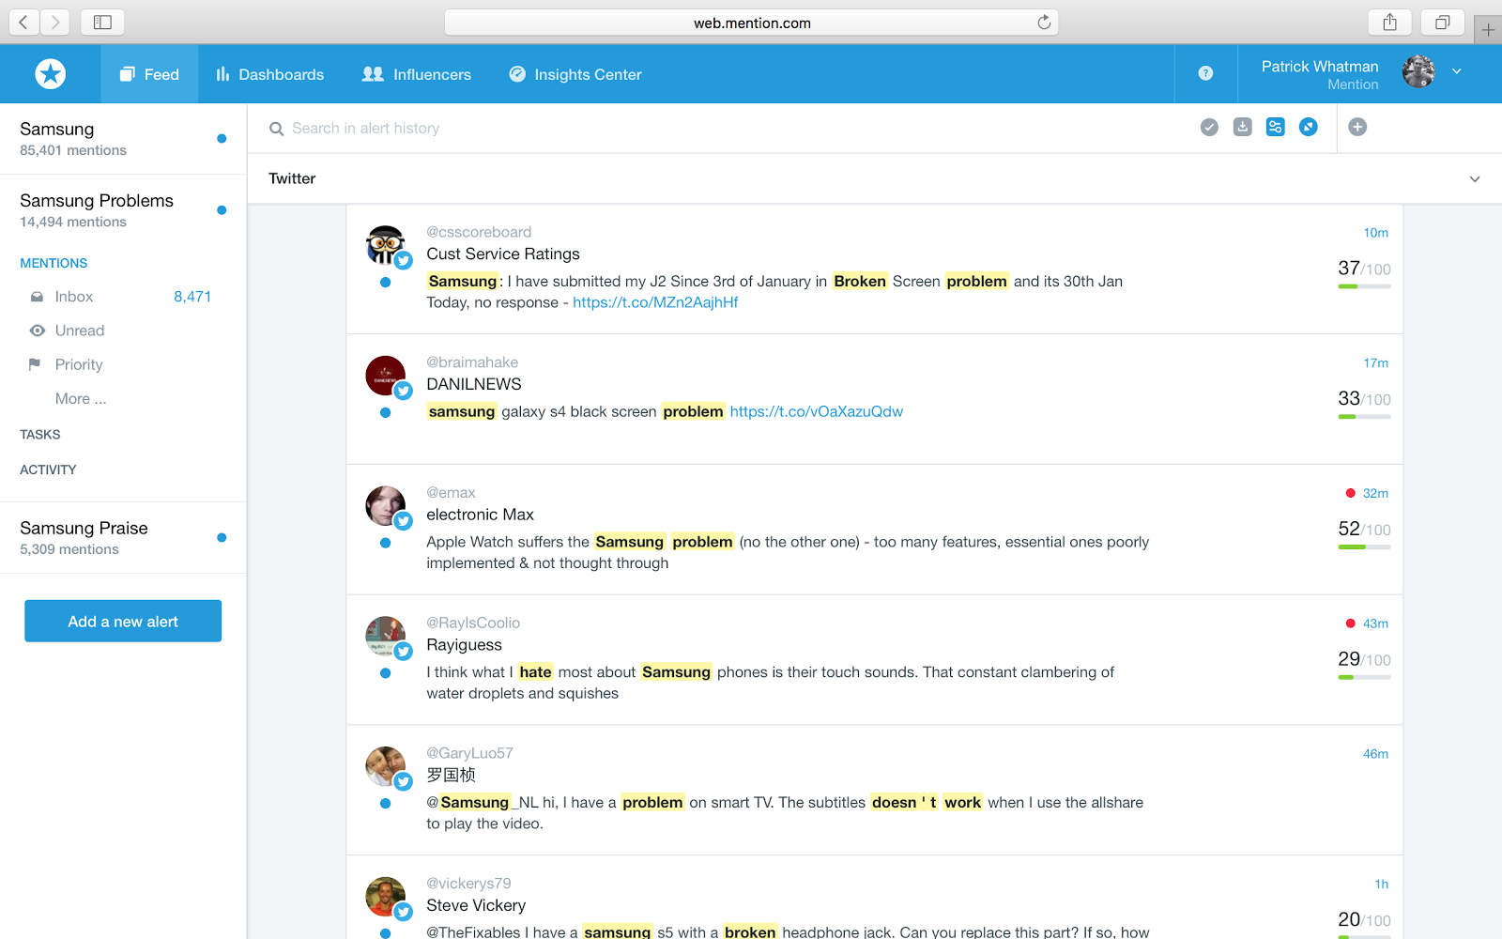Screen dimensions: 1502x939
Task: Open the Influencers tab
Action: click(x=417, y=74)
